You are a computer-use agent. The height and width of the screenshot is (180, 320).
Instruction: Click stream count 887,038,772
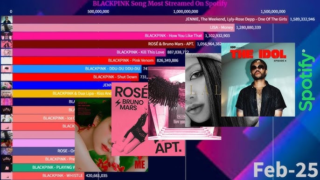178,52
